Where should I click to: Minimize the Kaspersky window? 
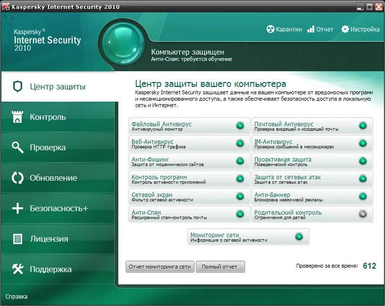(x=360, y=7)
